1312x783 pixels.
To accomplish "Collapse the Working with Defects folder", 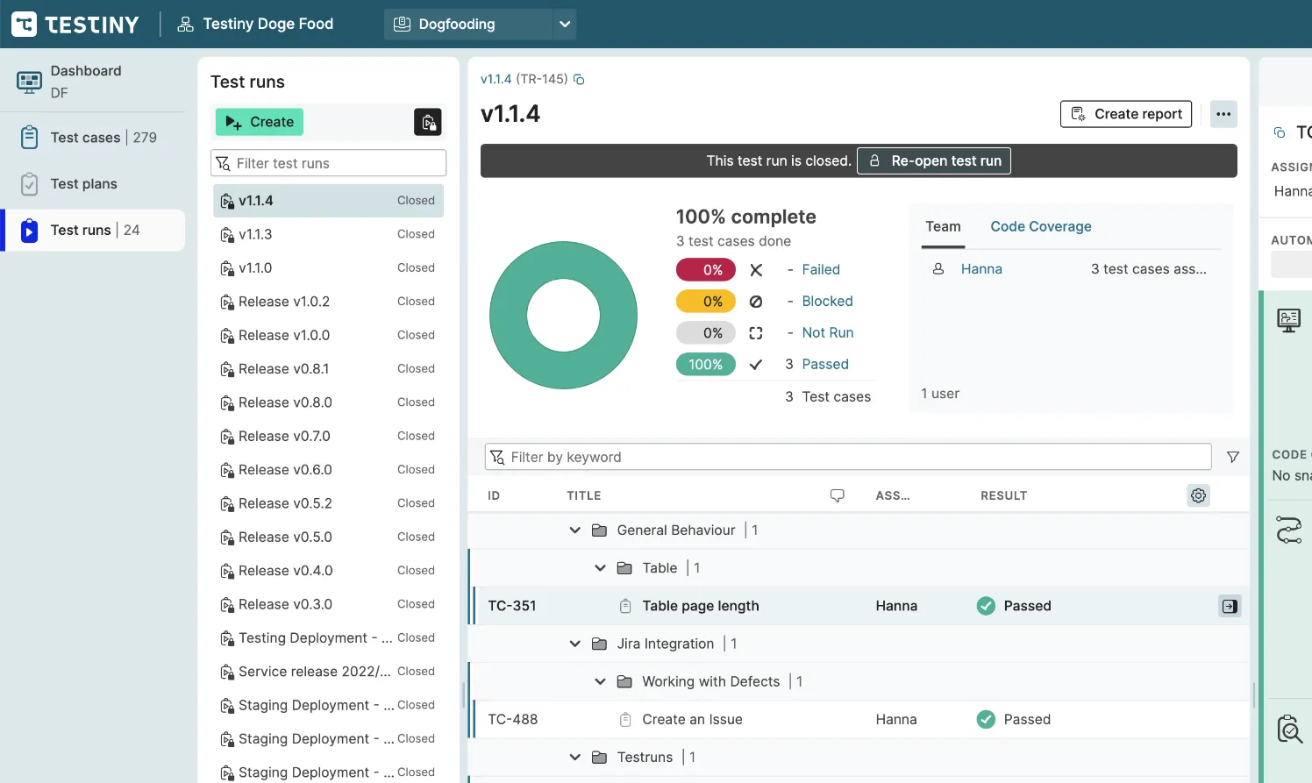I will point(600,681).
